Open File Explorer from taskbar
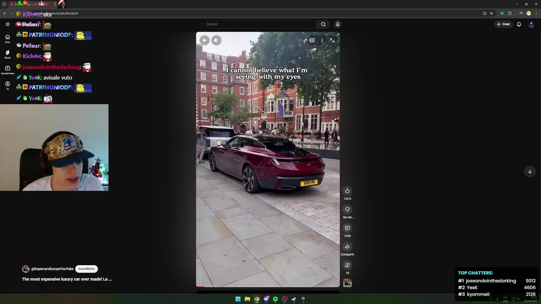 247,299
